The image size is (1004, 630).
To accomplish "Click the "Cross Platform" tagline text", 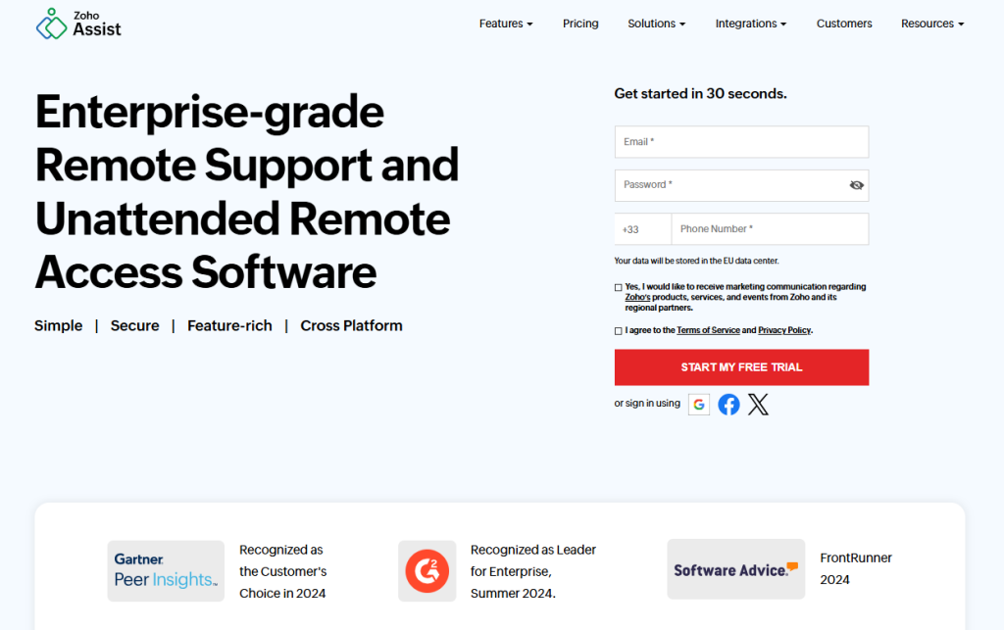I will tap(352, 325).
